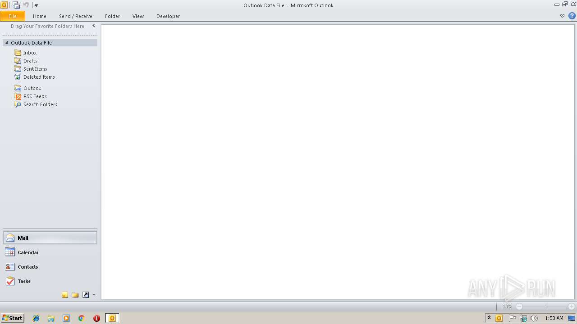Show hidden tray icons arrow
This screenshot has width=577, height=324.
tap(489, 318)
